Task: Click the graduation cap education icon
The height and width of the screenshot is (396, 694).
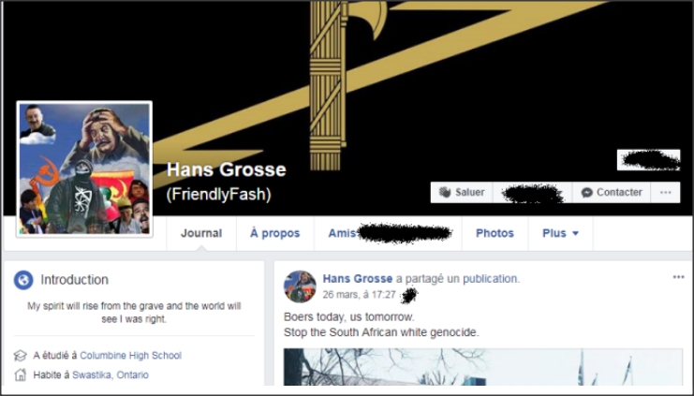Action: 21,356
